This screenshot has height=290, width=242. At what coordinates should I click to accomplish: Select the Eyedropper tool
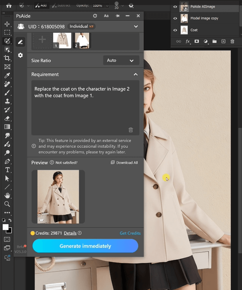(x=7, y=75)
